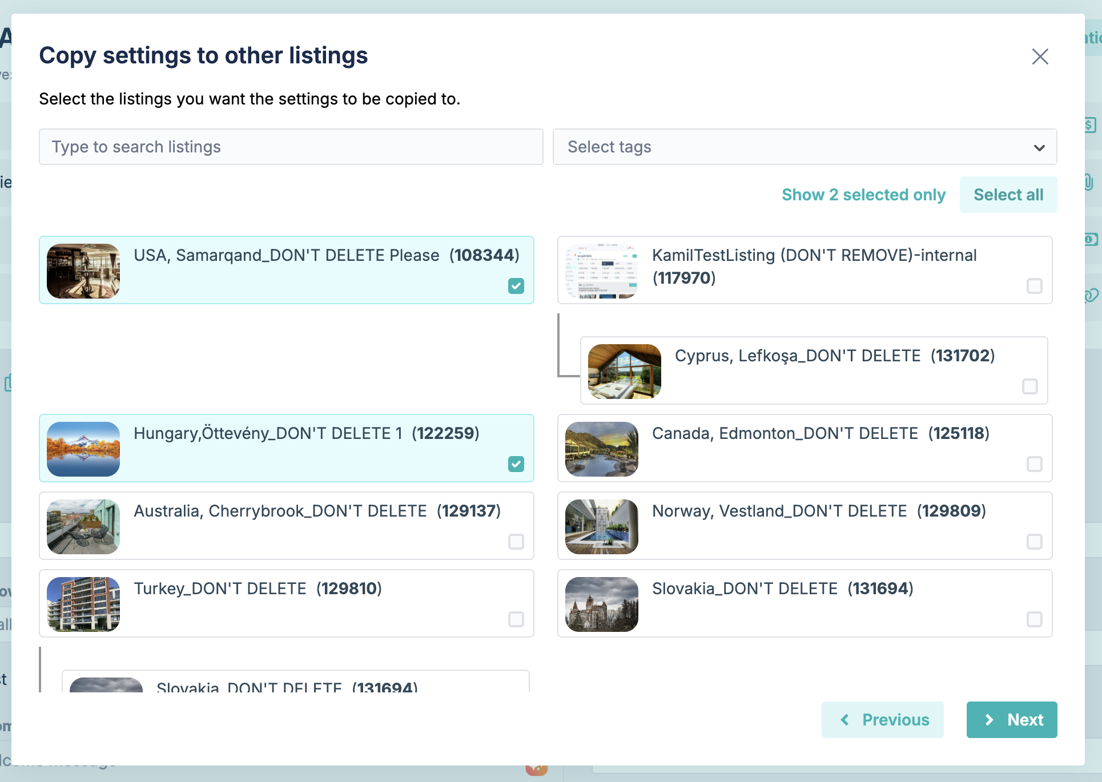Show 2 selected only listings

(863, 195)
